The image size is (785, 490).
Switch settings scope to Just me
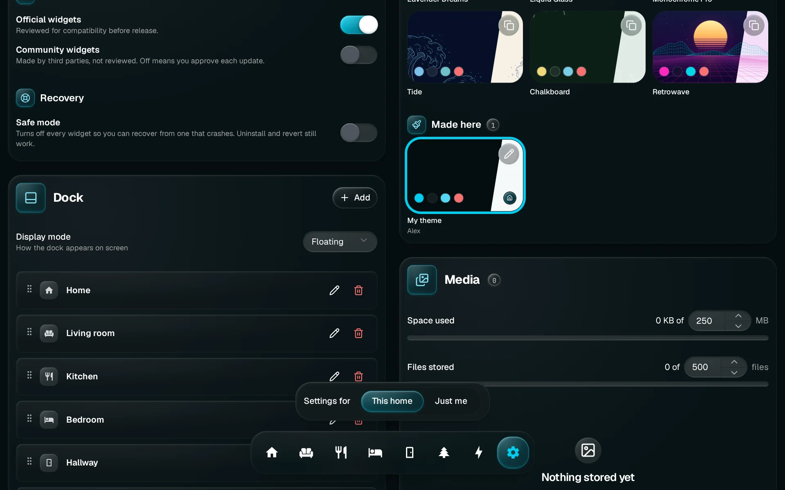[x=451, y=401]
